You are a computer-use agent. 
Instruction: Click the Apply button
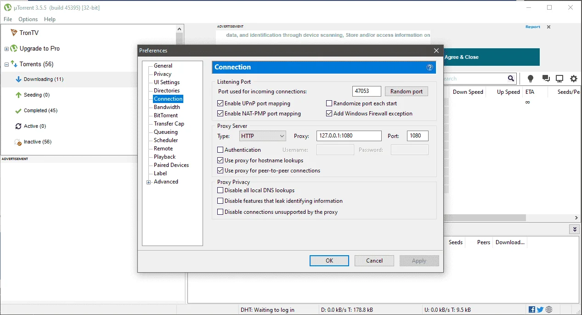tap(419, 261)
